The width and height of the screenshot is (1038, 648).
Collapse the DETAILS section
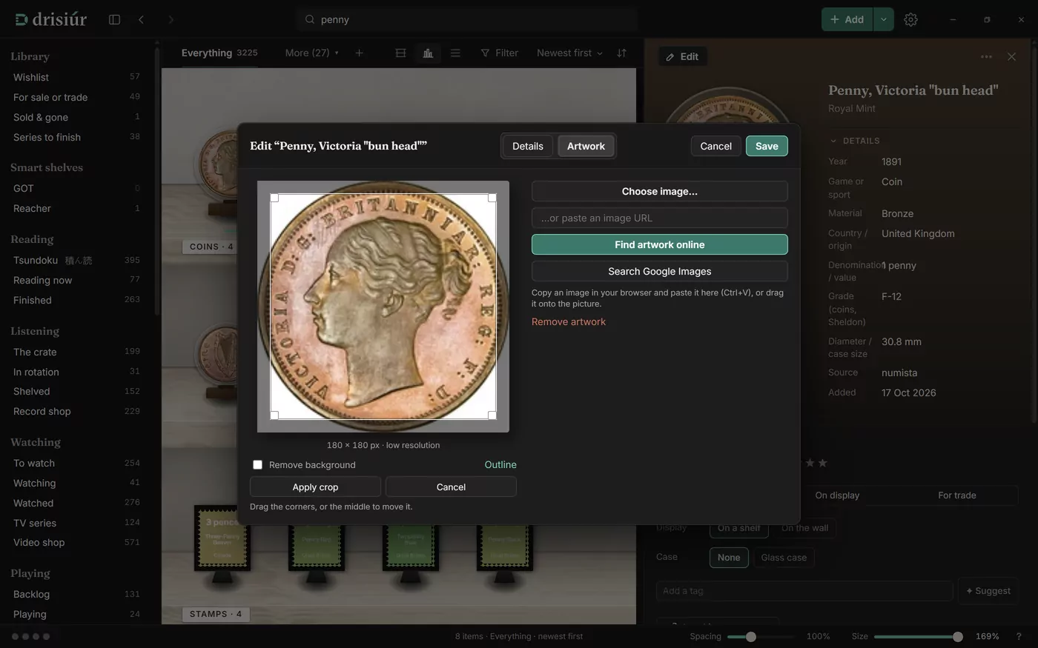pyautogui.click(x=855, y=141)
